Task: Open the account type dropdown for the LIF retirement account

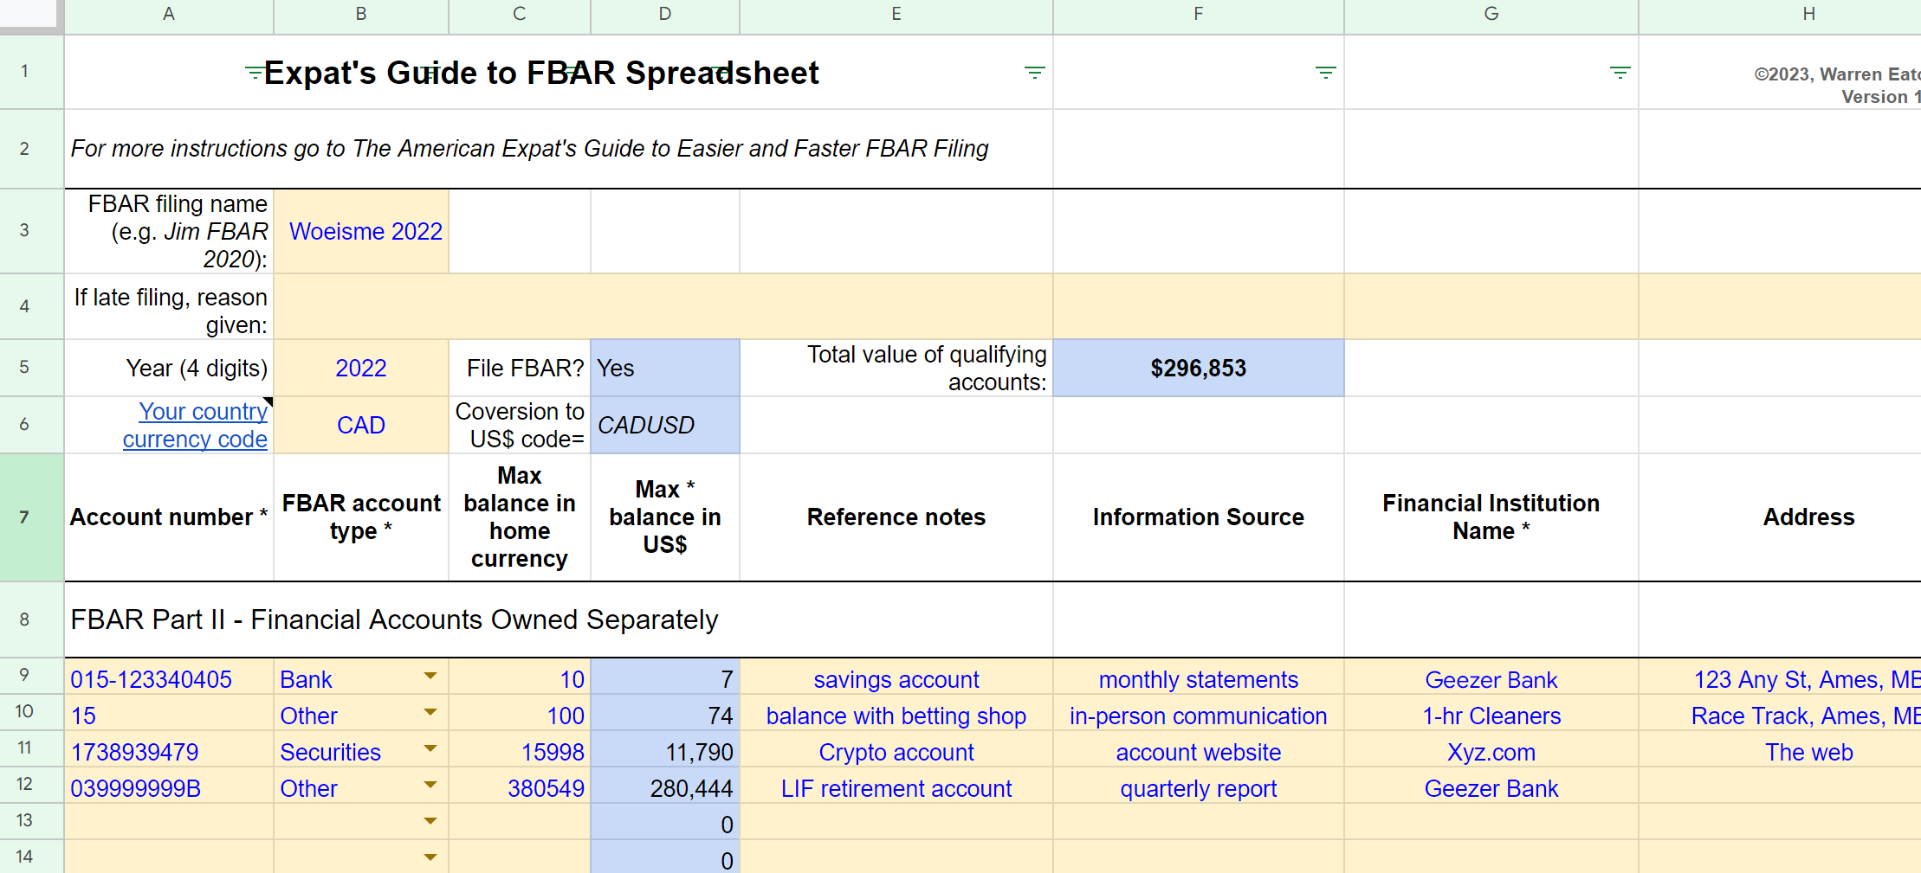Action: 430,786
